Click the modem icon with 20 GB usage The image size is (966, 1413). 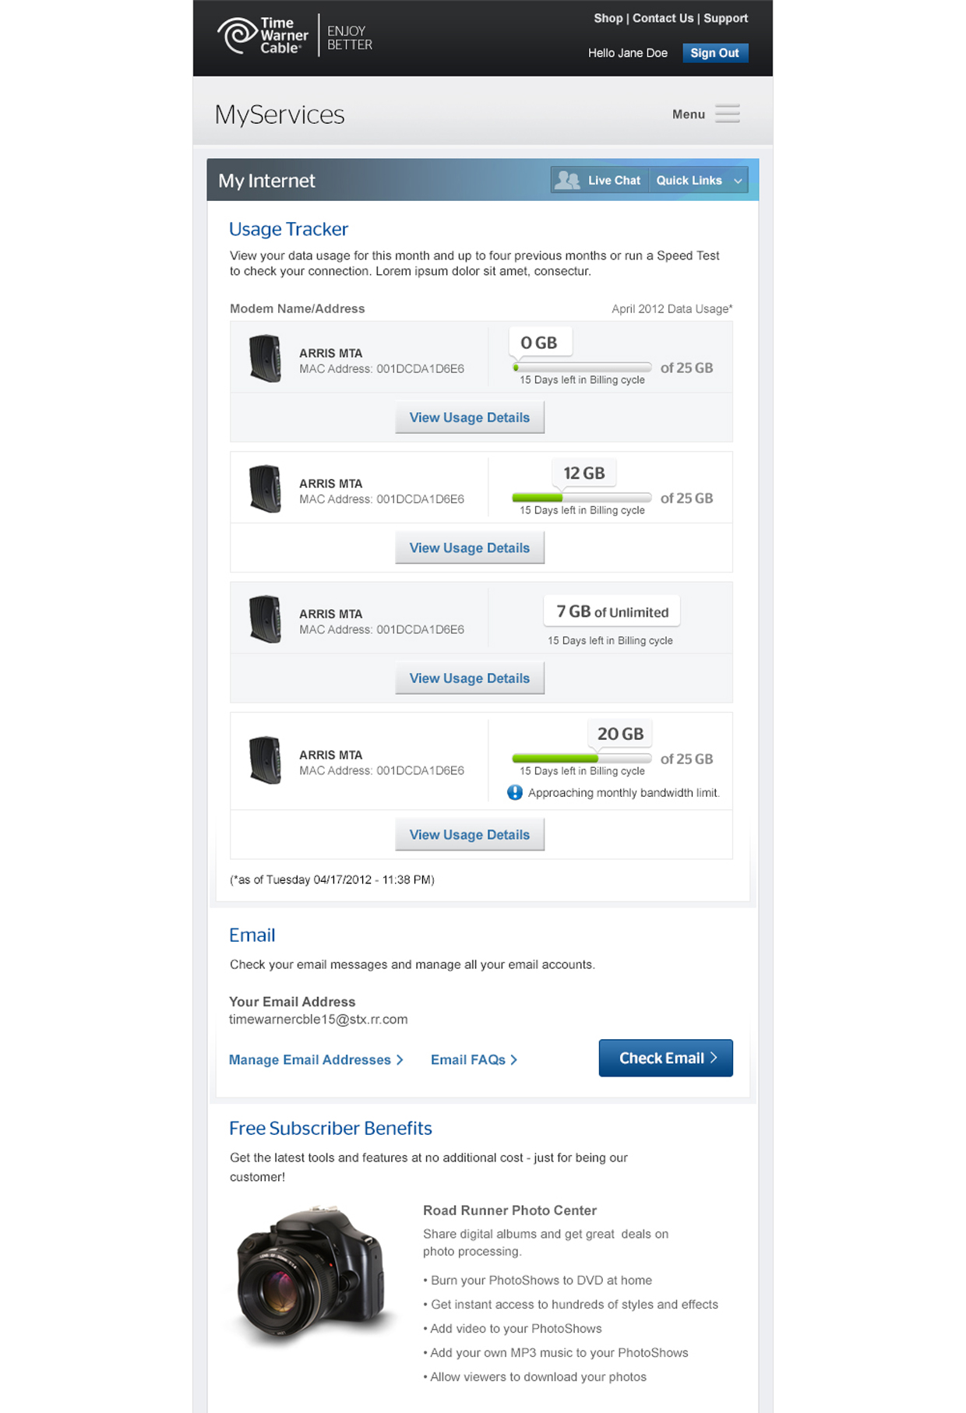[x=265, y=760]
